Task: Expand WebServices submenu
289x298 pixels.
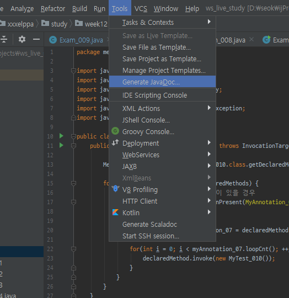Action: tap(162, 155)
